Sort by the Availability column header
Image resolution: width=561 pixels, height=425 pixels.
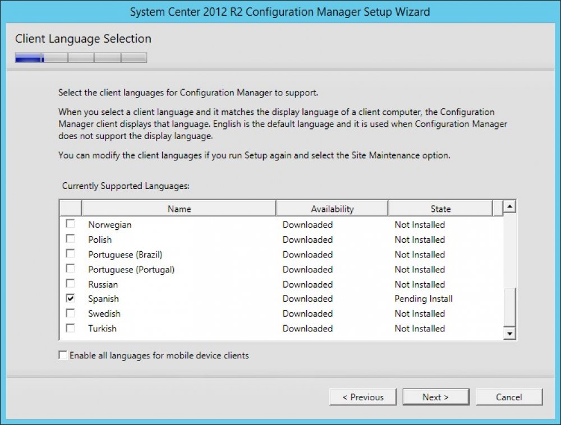[332, 209]
